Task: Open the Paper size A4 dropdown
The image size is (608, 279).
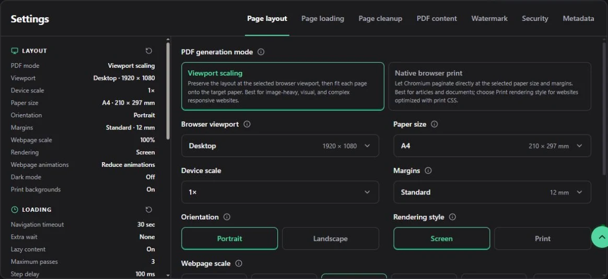Action: 492,146
